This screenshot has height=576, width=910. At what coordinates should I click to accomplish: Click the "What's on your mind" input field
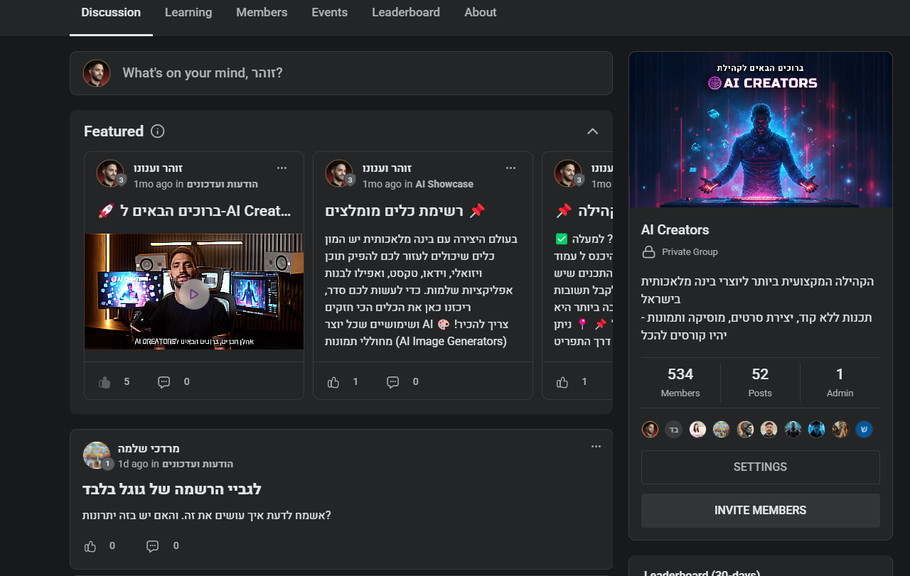point(355,73)
